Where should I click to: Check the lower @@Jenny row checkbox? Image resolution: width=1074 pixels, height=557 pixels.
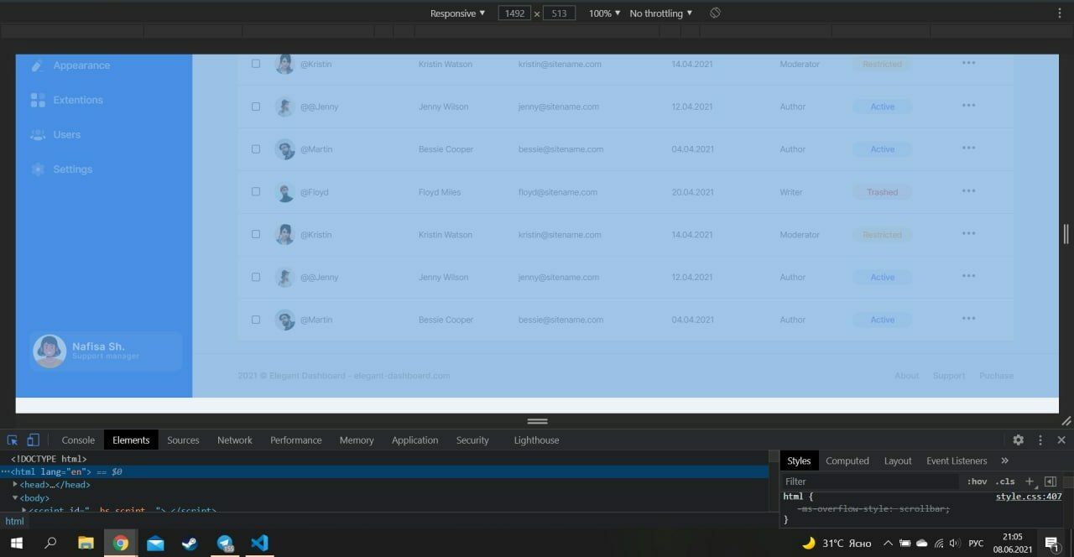point(256,277)
